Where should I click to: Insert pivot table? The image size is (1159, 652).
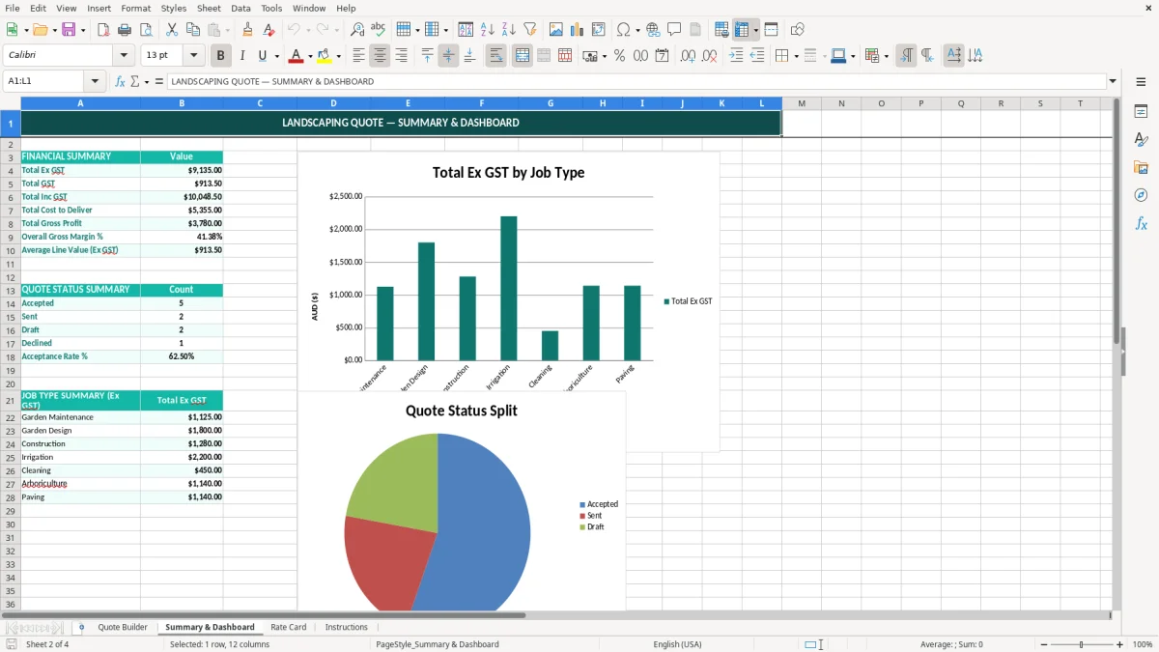[x=599, y=30]
